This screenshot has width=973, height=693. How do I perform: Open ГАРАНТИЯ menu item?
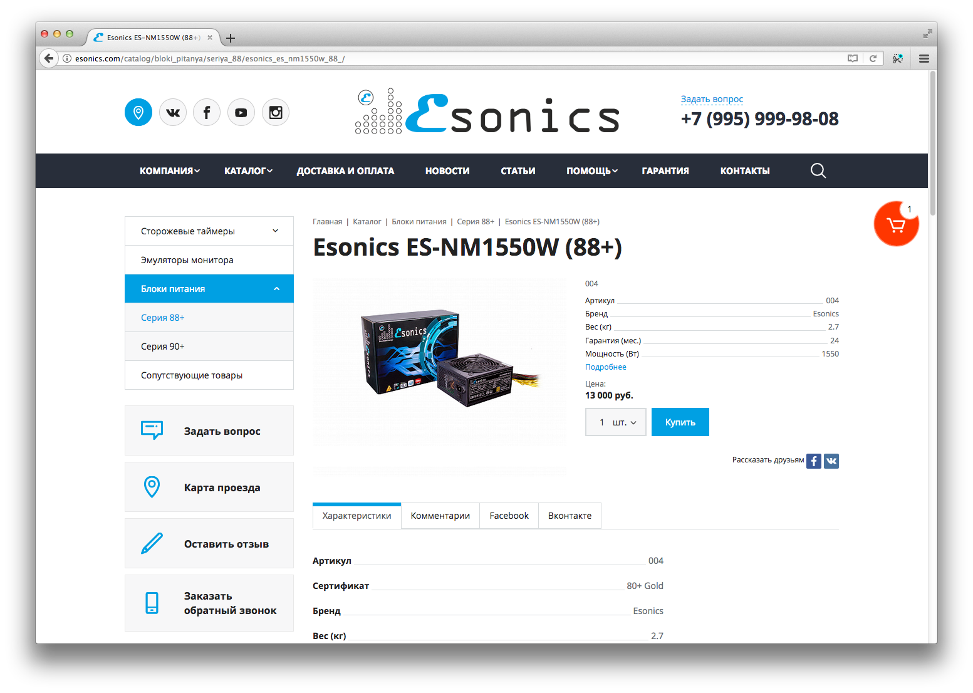click(x=665, y=171)
